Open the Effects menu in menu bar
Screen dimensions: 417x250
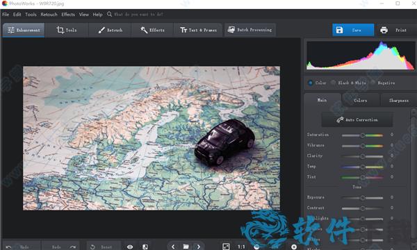click(x=68, y=15)
